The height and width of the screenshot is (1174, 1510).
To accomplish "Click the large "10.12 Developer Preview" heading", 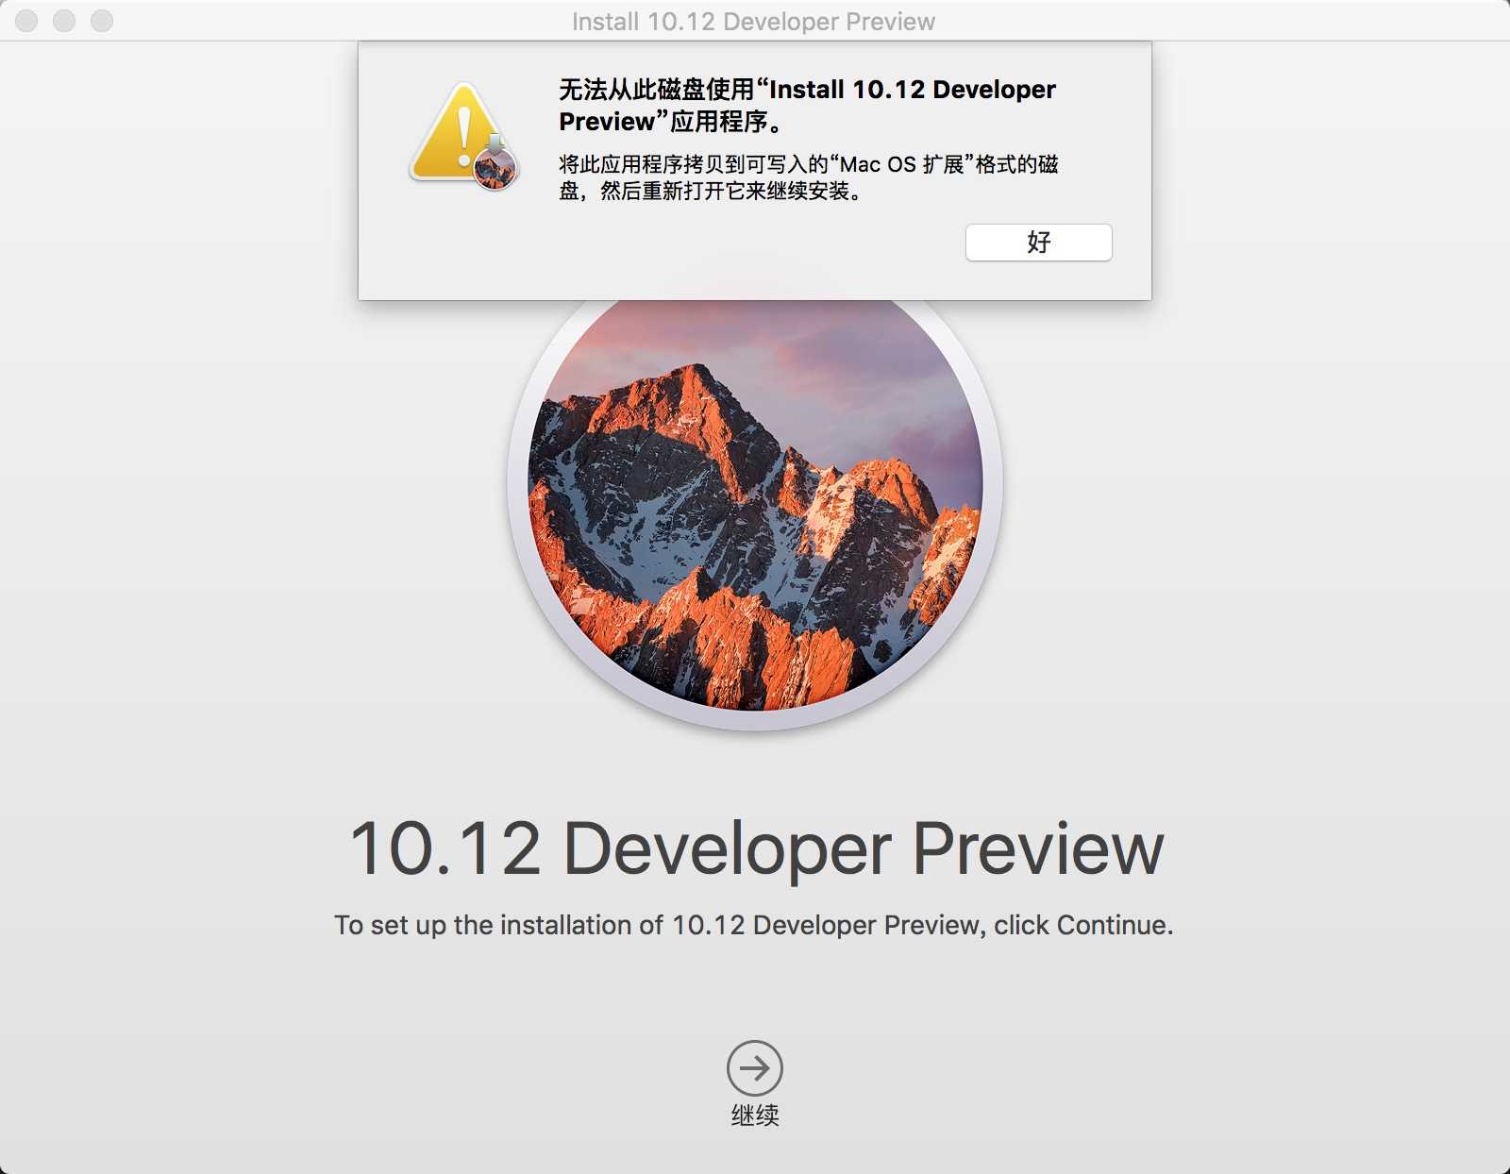I will click(x=756, y=848).
